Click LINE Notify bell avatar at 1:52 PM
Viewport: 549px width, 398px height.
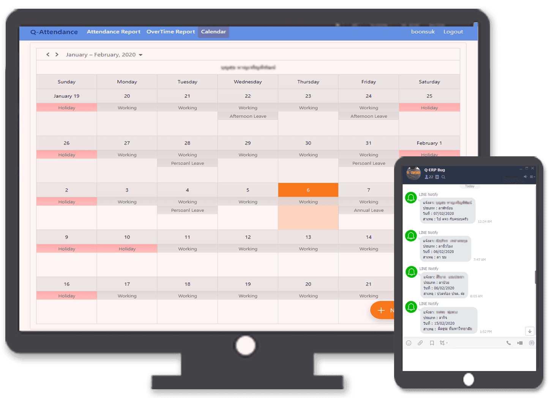tap(411, 307)
